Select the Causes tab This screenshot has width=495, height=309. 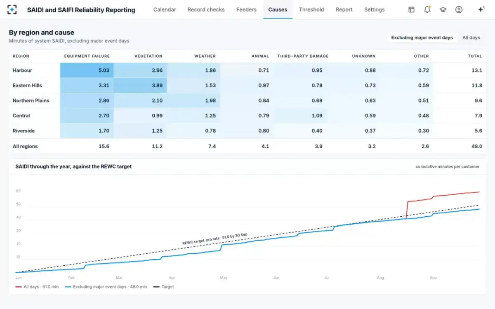pyautogui.click(x=278, y=9)
